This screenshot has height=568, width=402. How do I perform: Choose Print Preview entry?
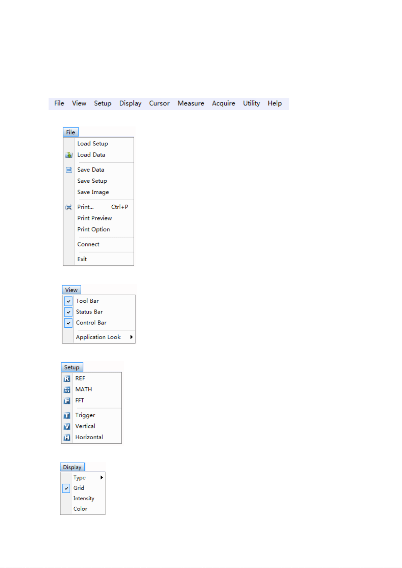[x=98, y=218]
